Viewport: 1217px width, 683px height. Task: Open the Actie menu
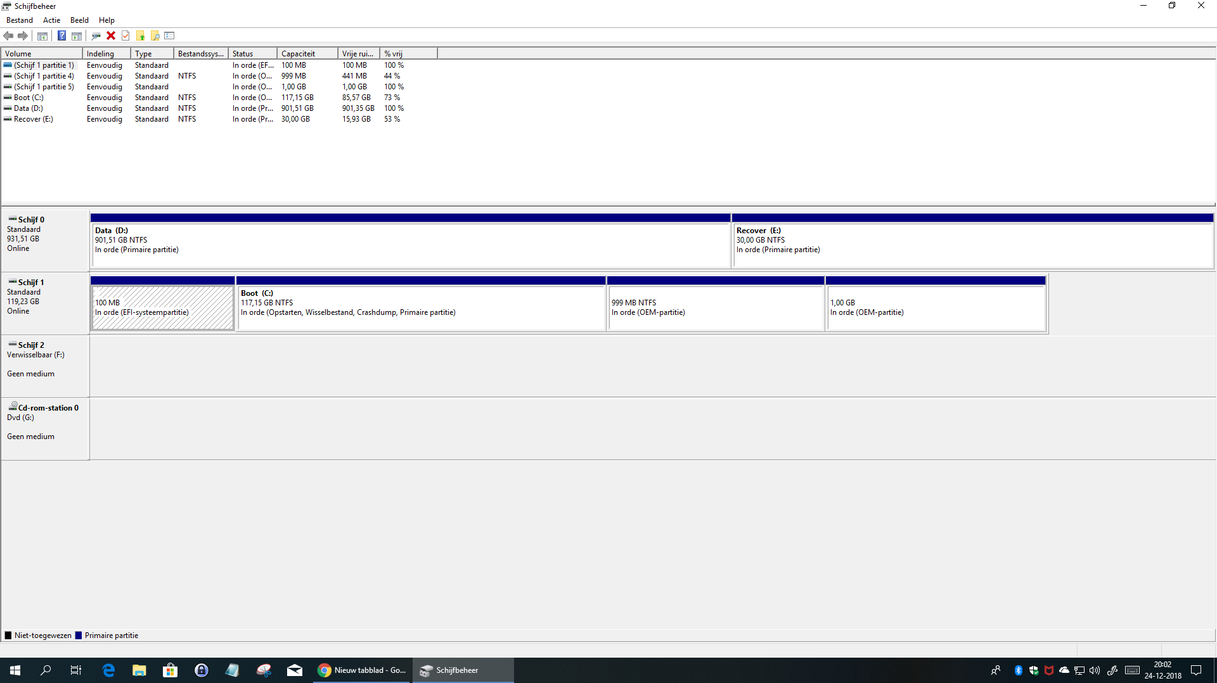(x=51, y=20)
